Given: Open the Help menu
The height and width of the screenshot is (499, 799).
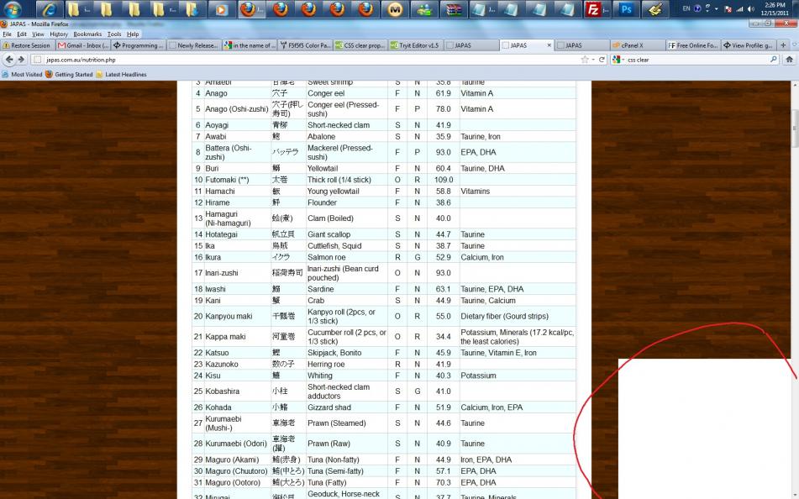Looking at the screenshot, I should pyautogui.click(x=133, y=34).
